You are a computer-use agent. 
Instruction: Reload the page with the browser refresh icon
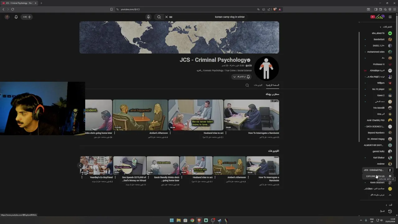click(13, 9)
